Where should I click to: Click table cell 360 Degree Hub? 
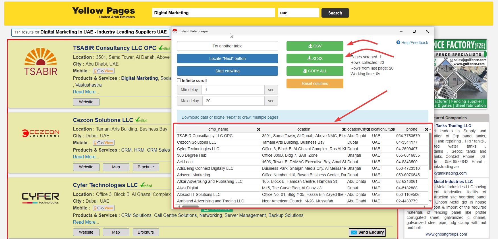click(218, 156)
